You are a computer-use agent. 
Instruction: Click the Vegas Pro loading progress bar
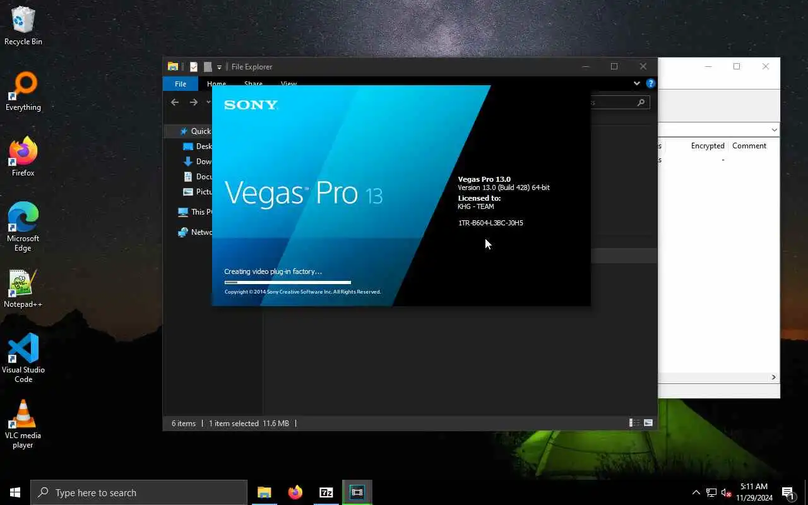287,282
